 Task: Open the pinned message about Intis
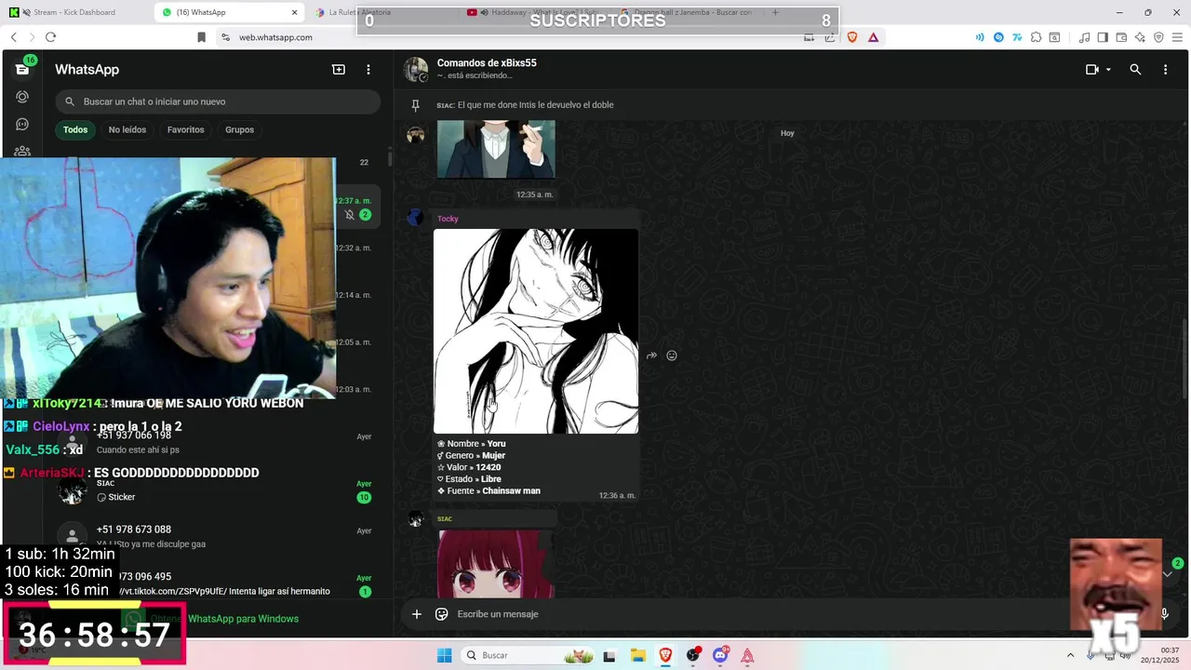pyautogui.click(x=535, y=105)
